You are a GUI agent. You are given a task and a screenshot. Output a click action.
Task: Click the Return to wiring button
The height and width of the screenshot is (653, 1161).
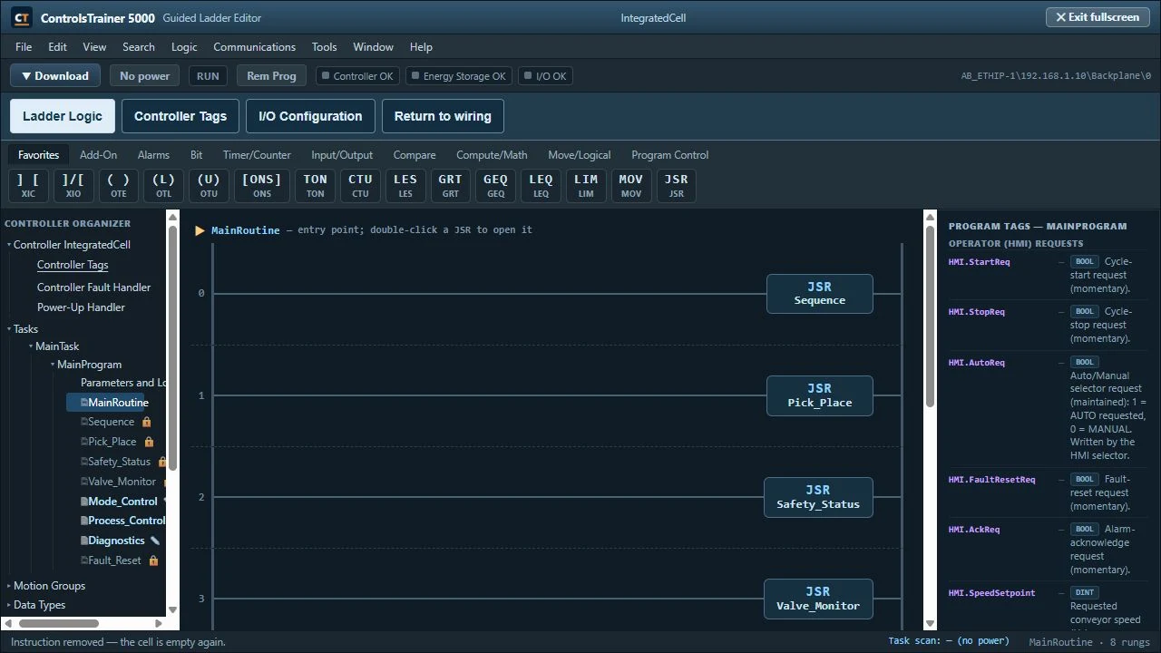(x=443, y=116)
